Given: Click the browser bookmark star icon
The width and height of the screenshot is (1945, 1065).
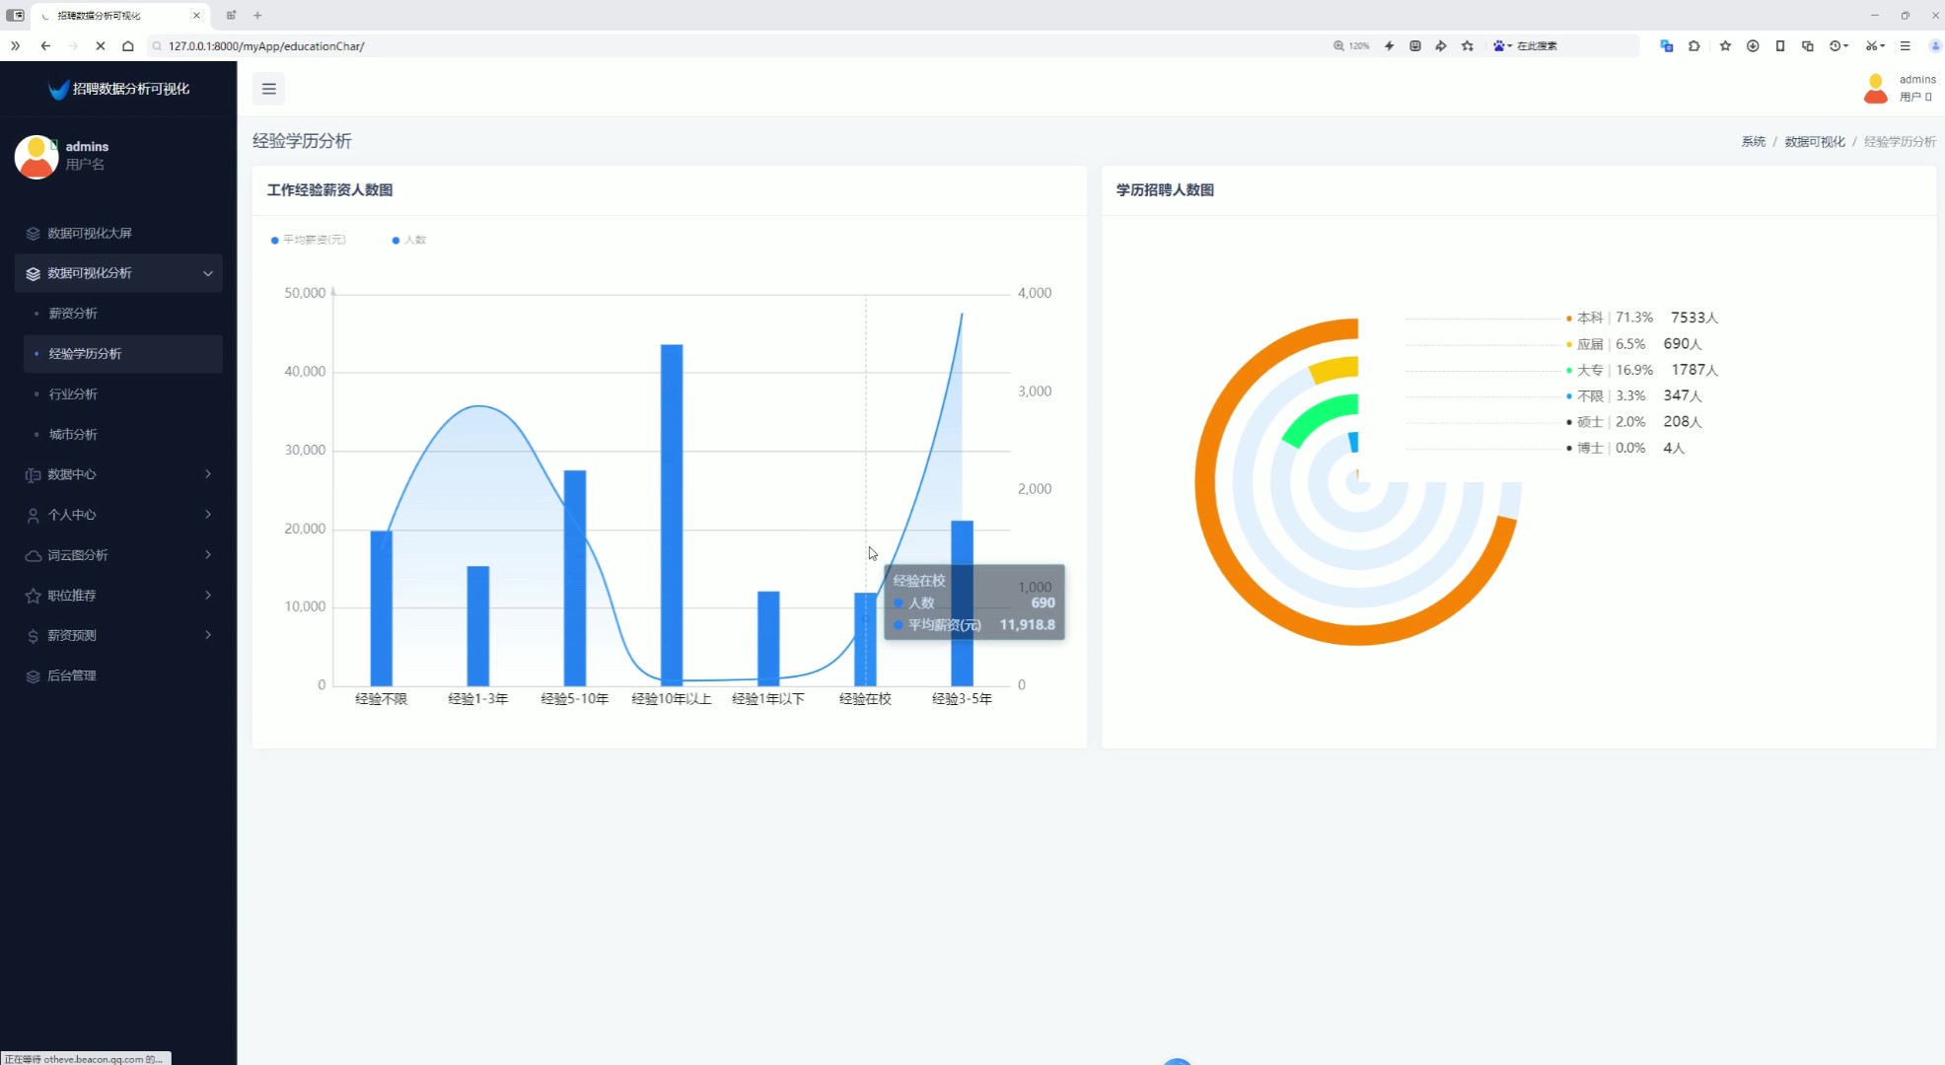Looking at the screenshot, I should click(x=1468, y=45).
